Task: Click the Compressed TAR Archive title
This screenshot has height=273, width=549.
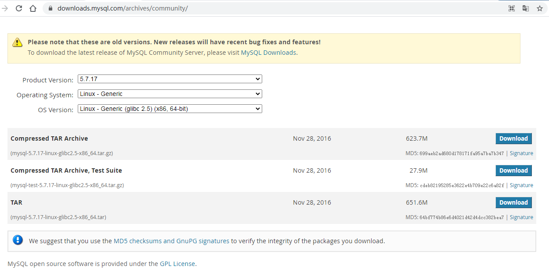Action: point(49,138)
